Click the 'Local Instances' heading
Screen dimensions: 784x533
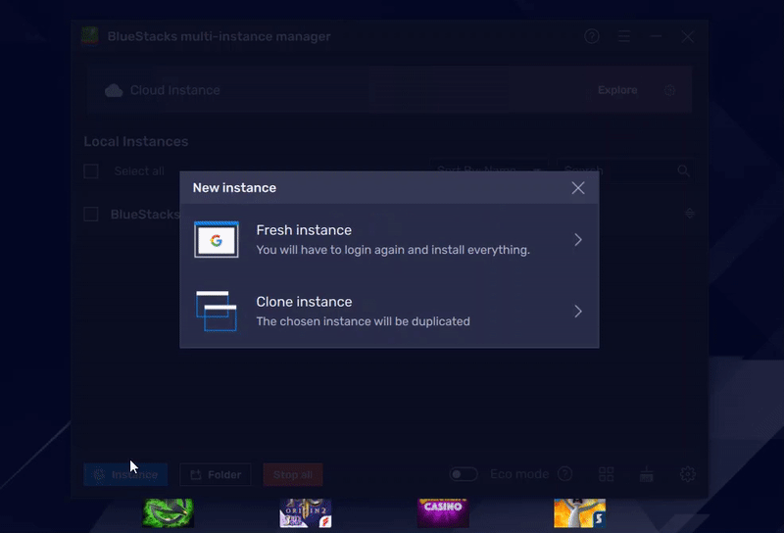point(136,141)
